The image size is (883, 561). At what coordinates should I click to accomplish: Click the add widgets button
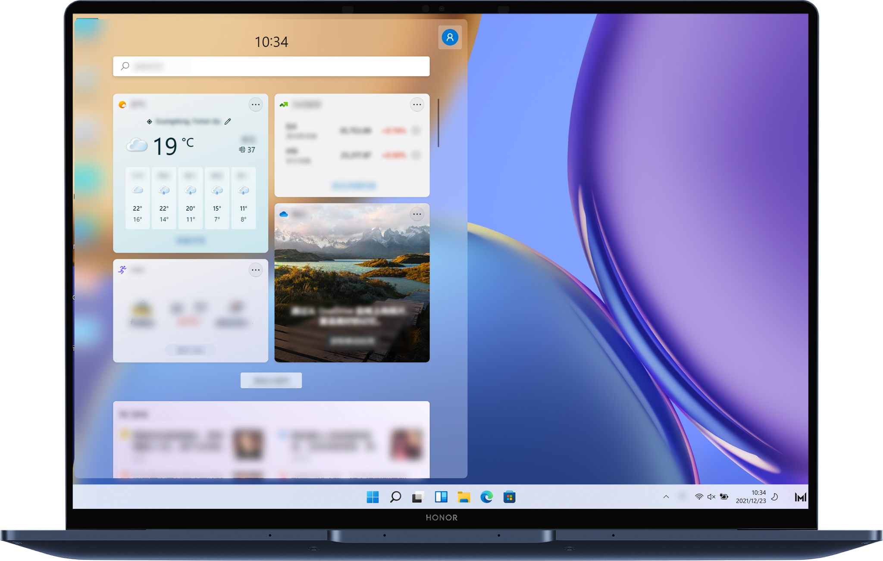point(271,380)
